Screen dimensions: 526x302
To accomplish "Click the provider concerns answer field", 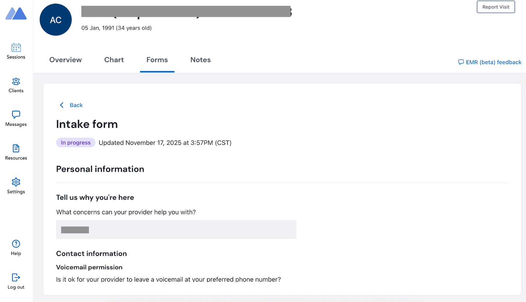I will point(176,230).
